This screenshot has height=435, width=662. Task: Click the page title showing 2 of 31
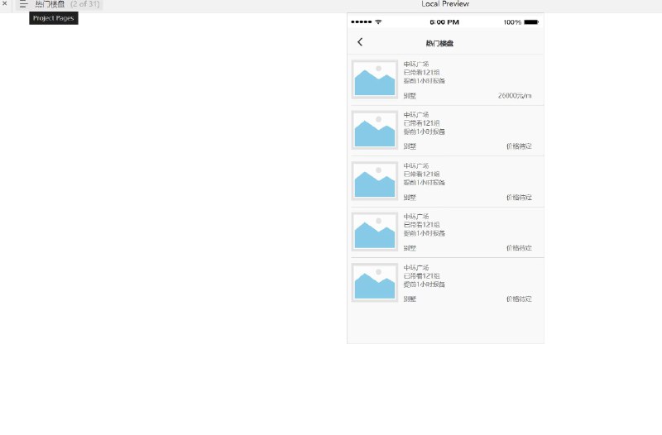[68, 4]
